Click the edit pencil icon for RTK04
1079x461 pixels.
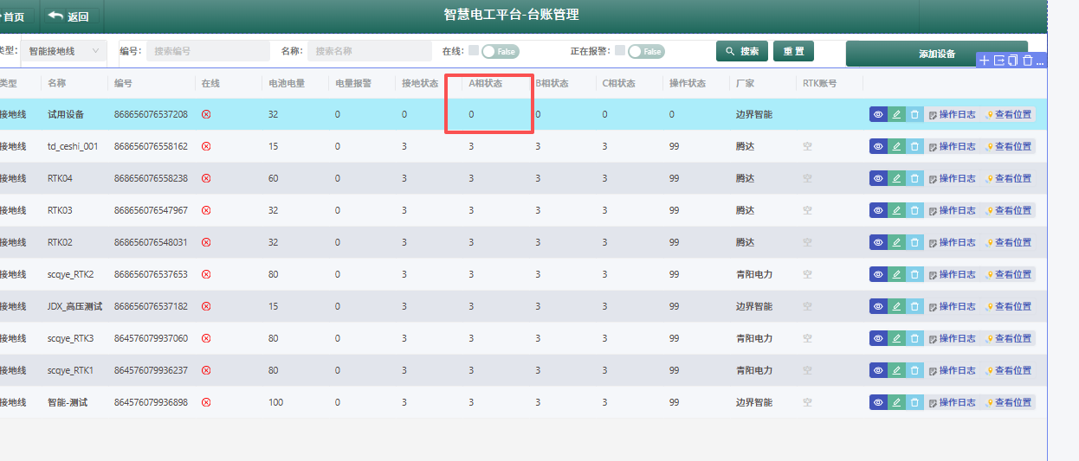pyautogui.click(x=896, y=178)
